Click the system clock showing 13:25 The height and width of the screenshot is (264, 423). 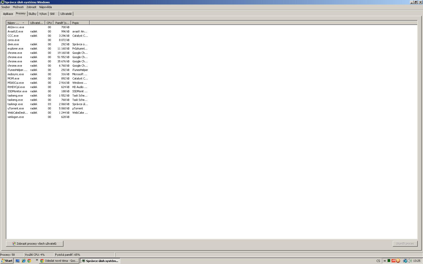pos(417,261)
